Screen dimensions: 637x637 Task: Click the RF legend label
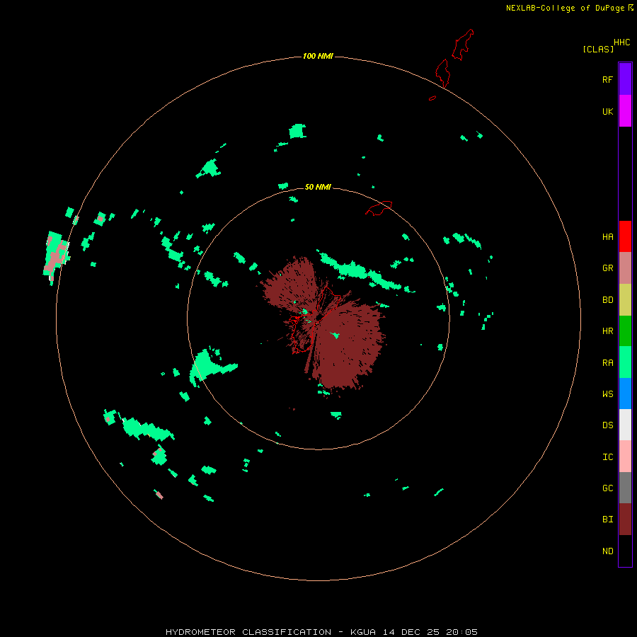(607, 79)
